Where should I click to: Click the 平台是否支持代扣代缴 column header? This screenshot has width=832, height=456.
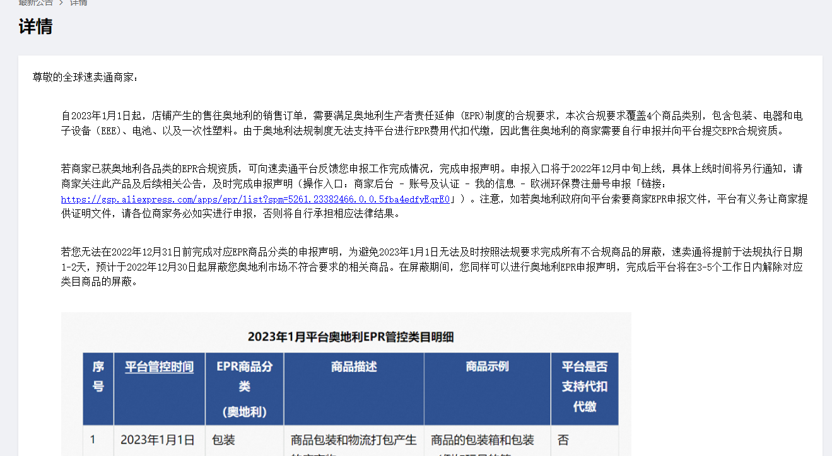[x=585, y=389]
